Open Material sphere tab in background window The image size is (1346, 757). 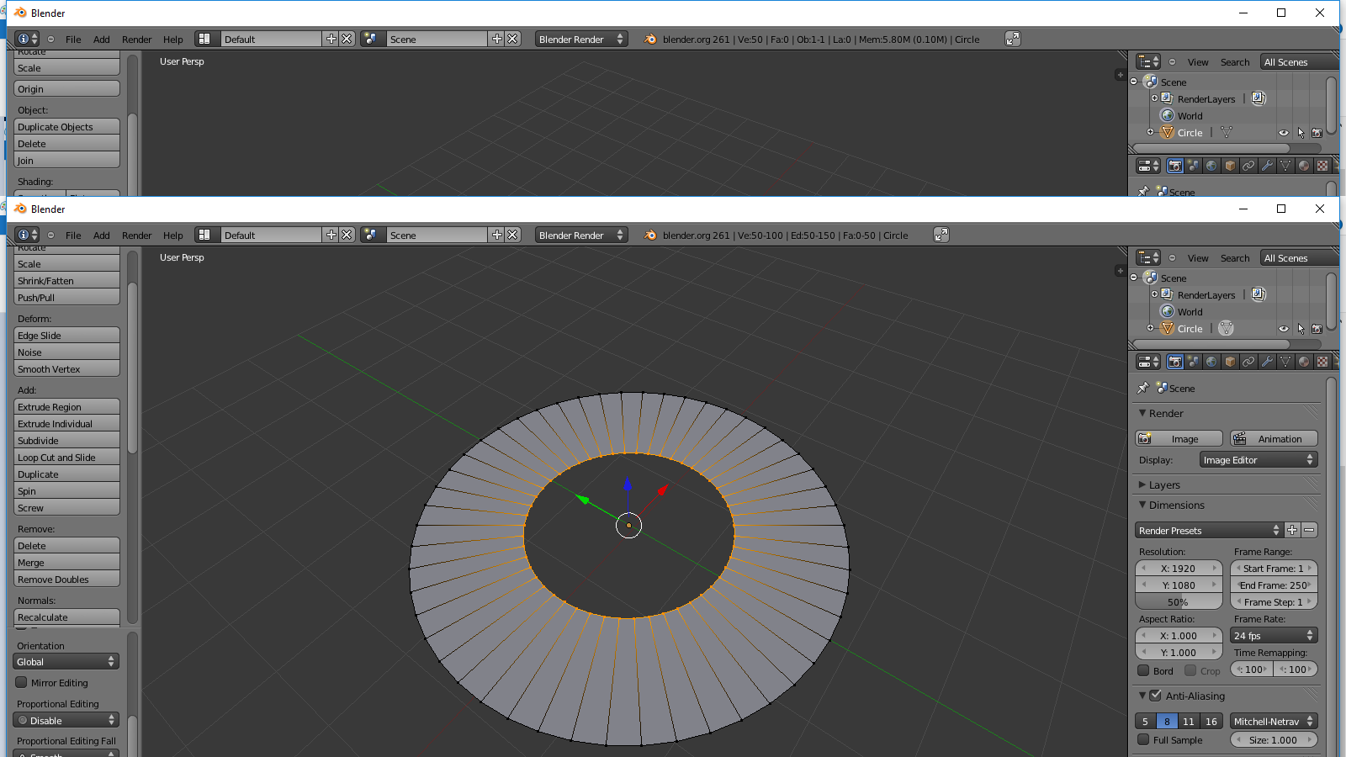click(x=1304, y=166)
